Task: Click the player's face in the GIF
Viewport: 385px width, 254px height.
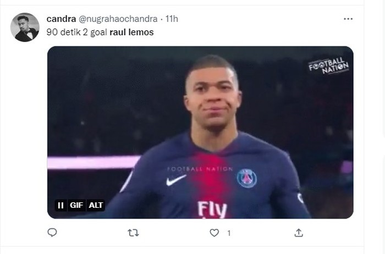Action: click(x=211, y=96)
